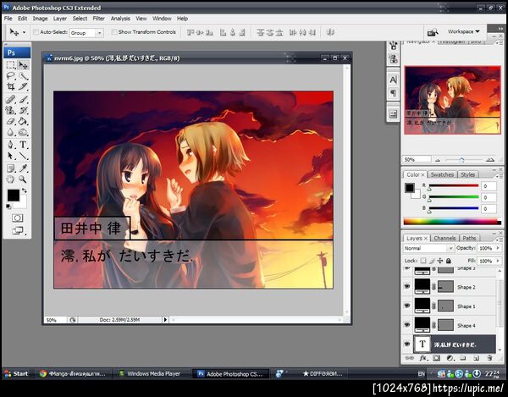
Task: Switch to the Channels tab
Action: 444,238
